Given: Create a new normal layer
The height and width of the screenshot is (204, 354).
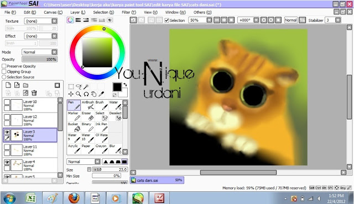Looking at the screenshot, I should (8, 85).
